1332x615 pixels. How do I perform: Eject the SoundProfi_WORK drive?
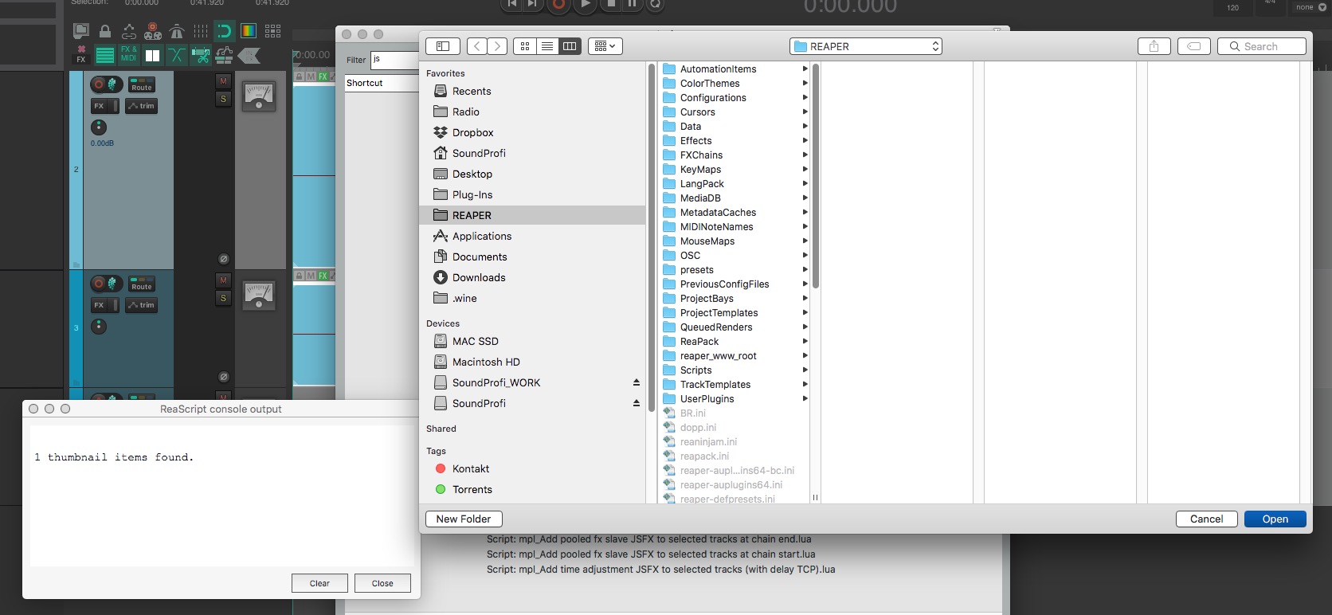point(637,383)
